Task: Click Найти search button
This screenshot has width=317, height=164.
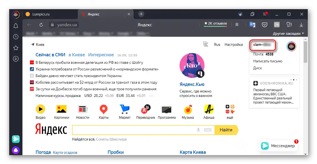Action: [226, 130]
